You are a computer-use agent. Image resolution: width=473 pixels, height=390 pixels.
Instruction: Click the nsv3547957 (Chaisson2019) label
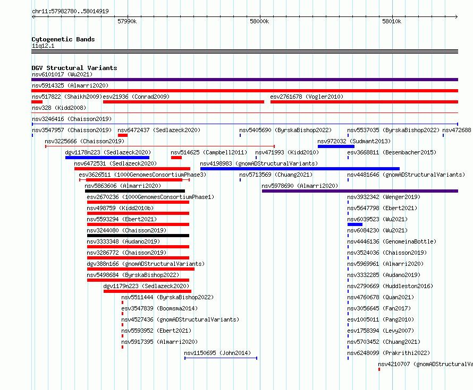[72, 130]
